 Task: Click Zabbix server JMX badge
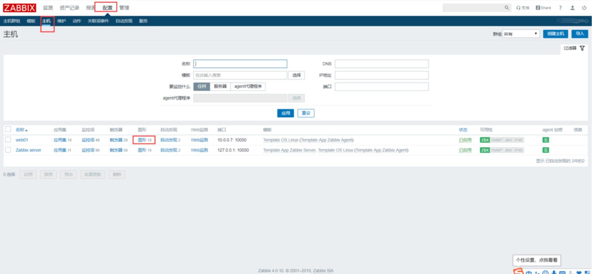point(508,150)
